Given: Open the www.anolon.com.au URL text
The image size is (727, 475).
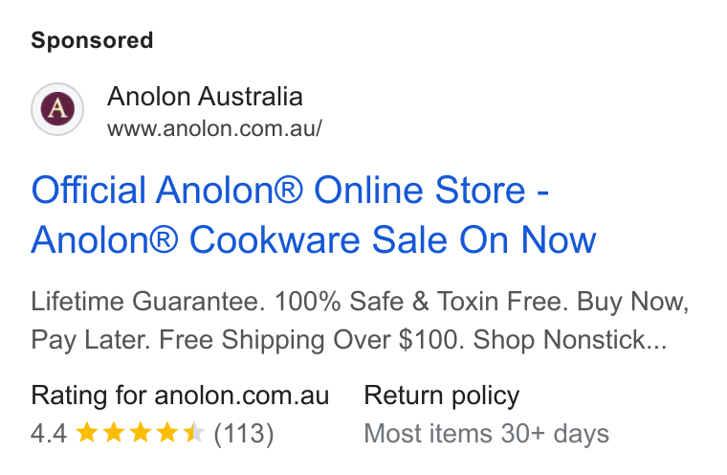Looking at the screenshot, I should pos(214,128).
